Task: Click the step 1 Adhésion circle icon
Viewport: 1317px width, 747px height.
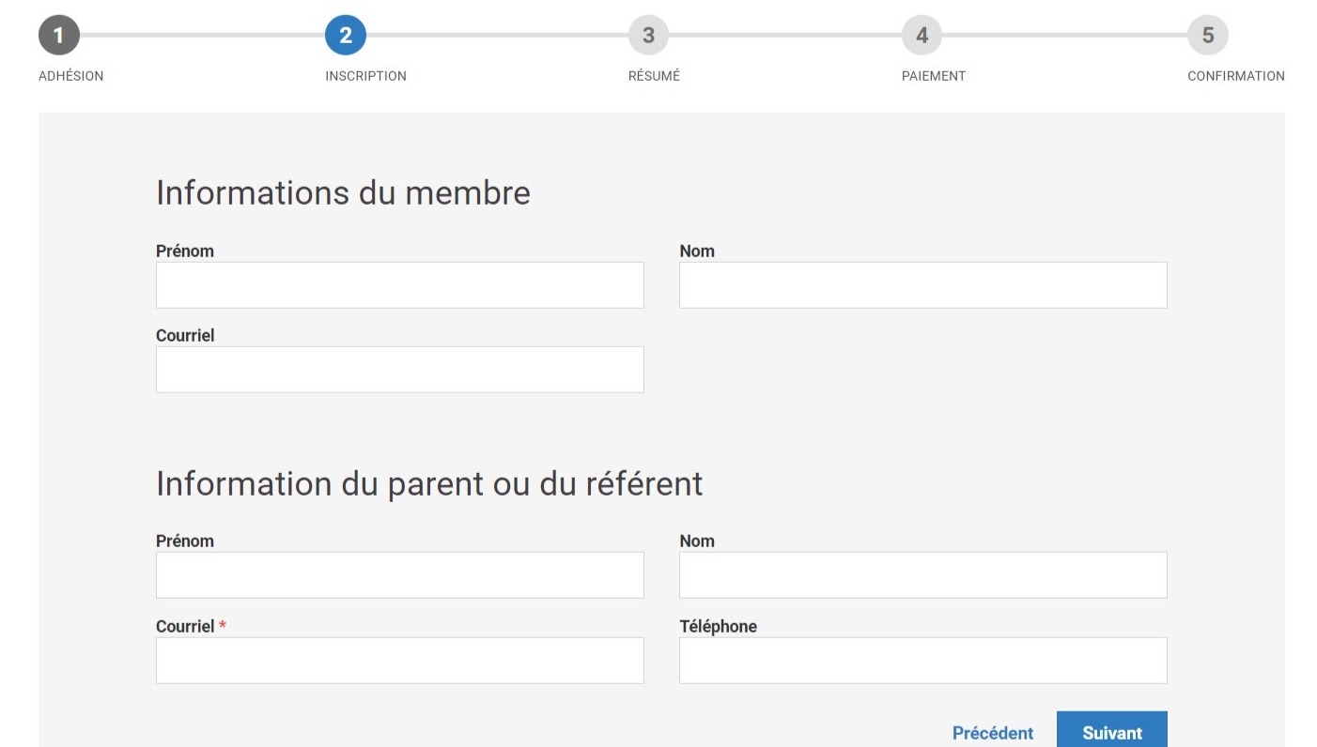Action: [60, 36]
